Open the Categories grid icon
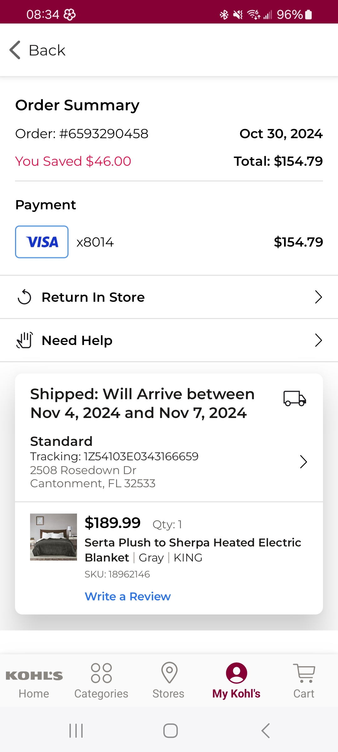 pyautogui.click(x=101, y=673)
